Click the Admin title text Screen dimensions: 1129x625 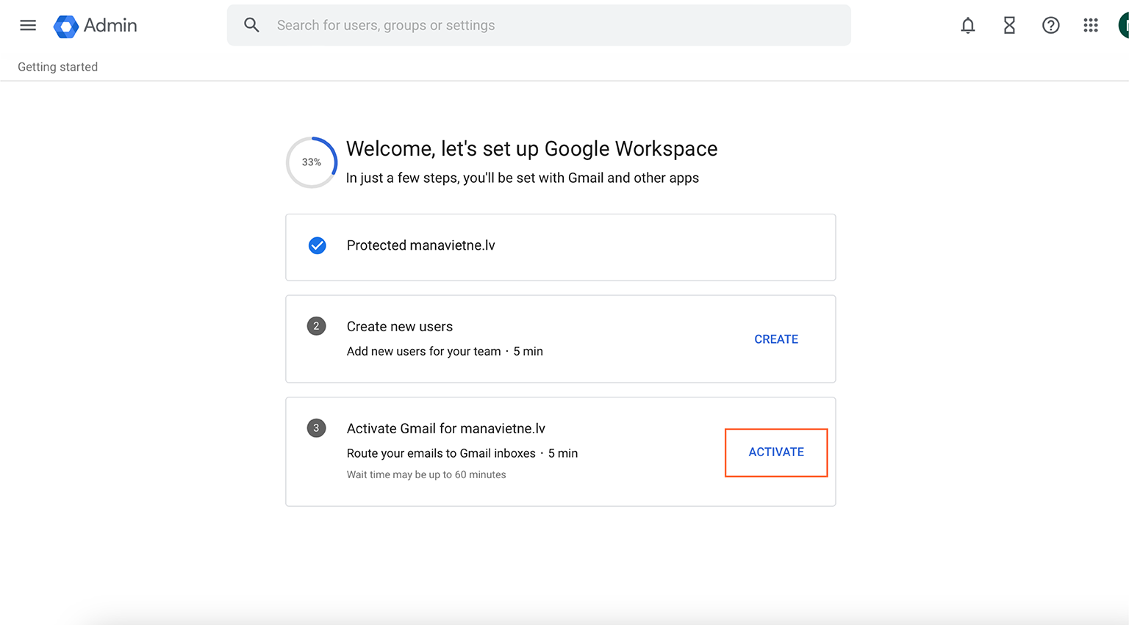(110, 26)
